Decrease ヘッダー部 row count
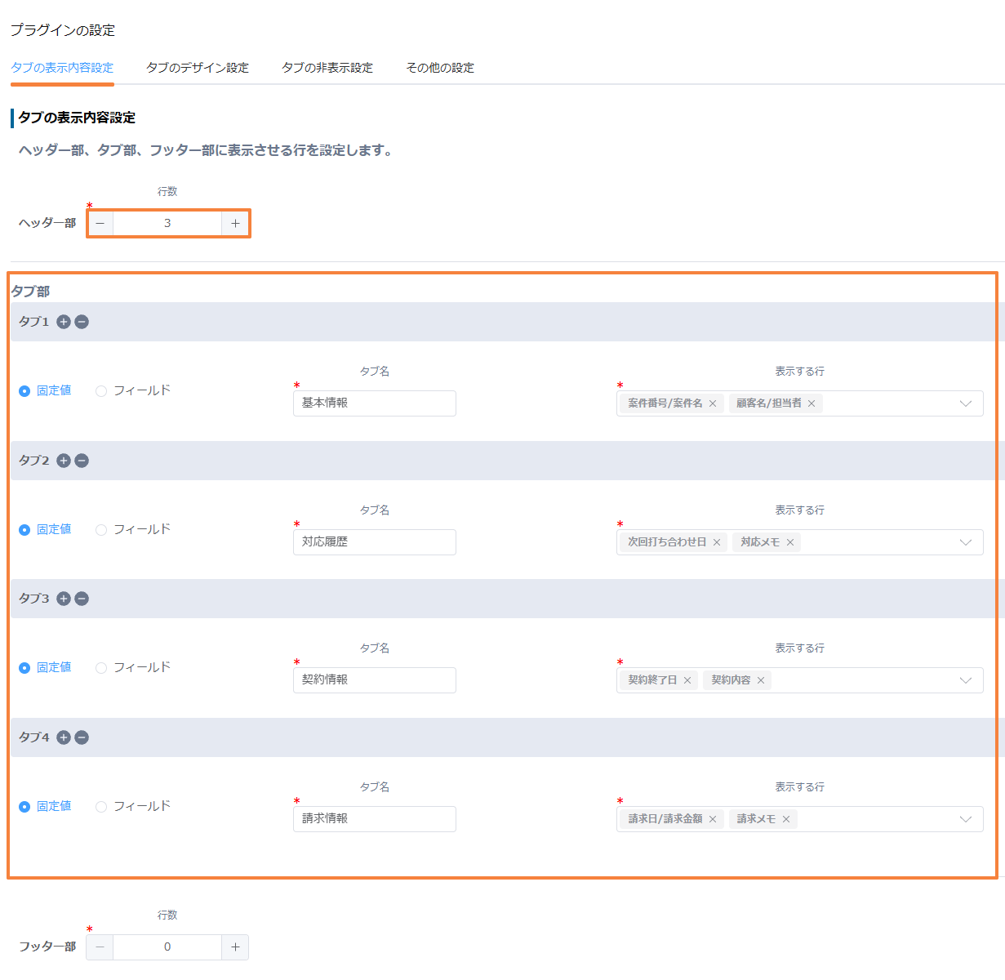 pos(100,223)
